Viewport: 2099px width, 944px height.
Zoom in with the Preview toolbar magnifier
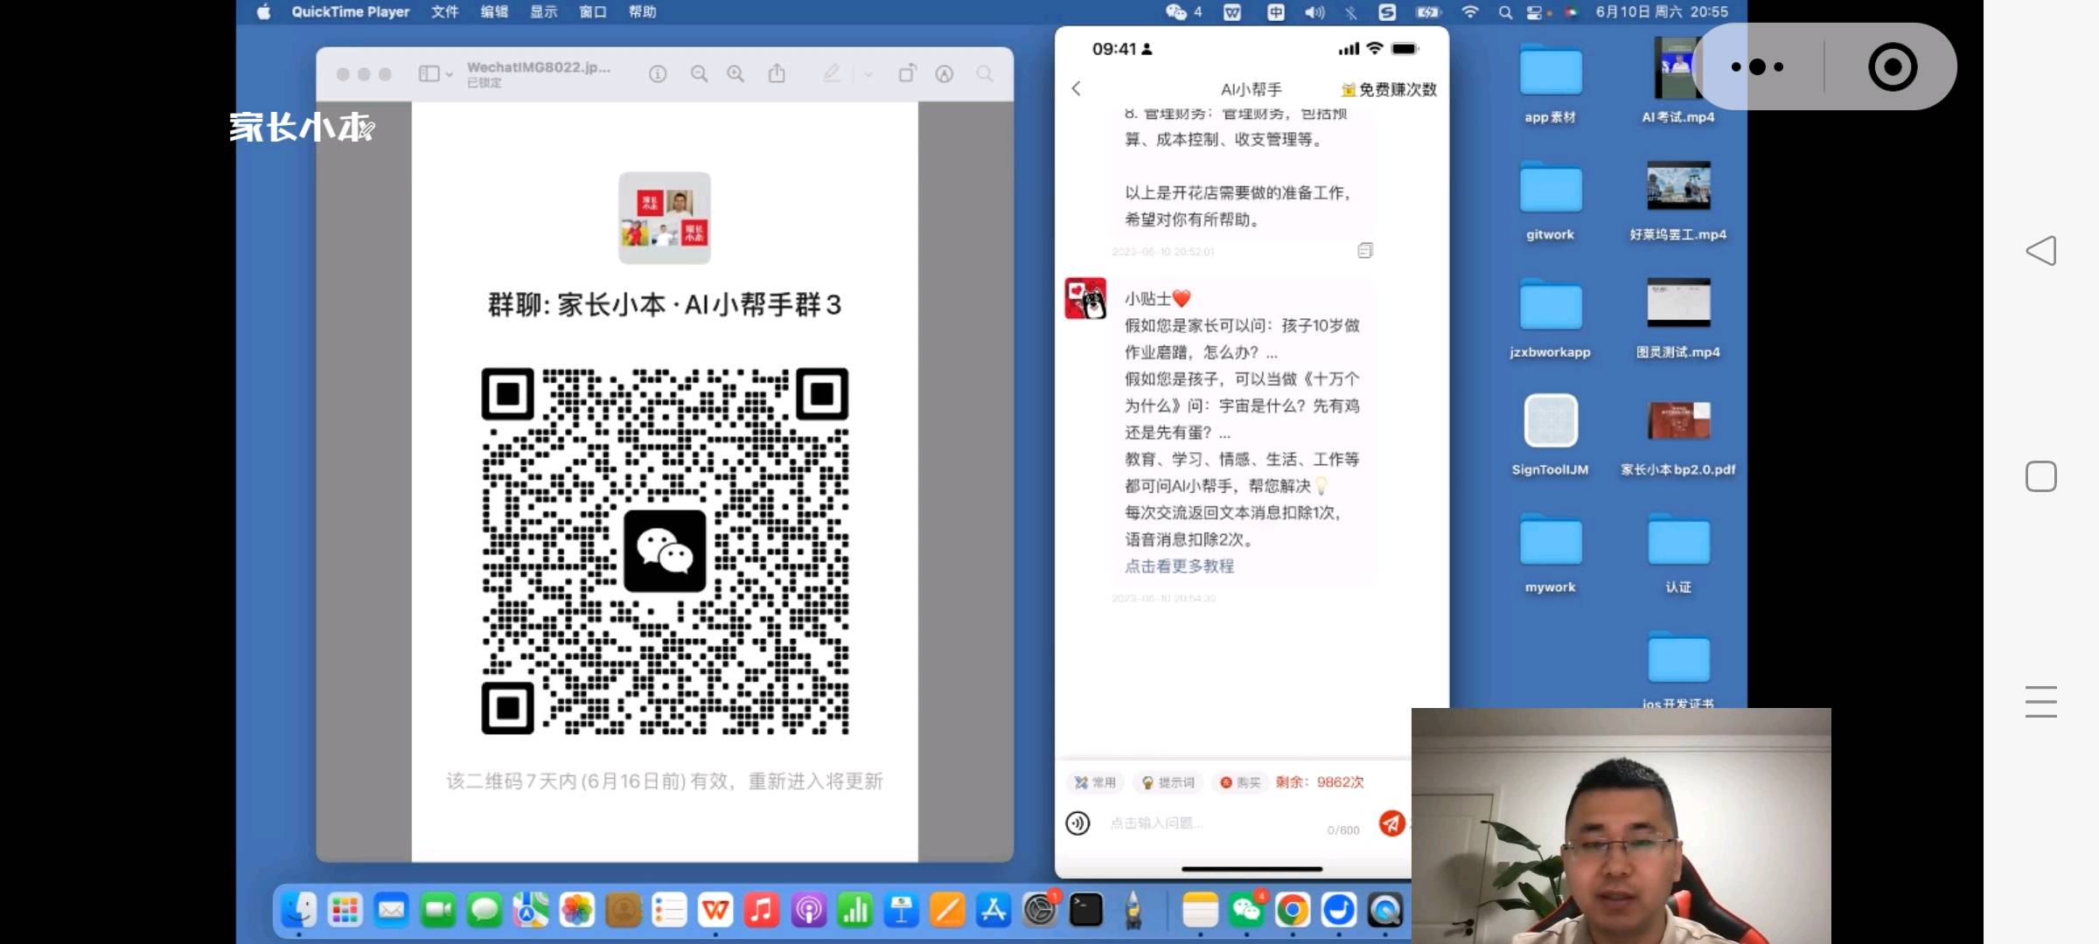tap(736, 74)
